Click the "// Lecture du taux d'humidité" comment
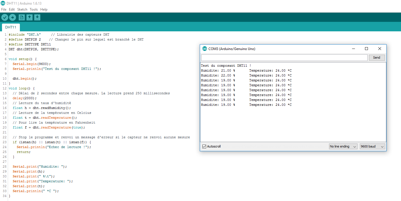Screen dimensions: 401x201 pos(42,103)
